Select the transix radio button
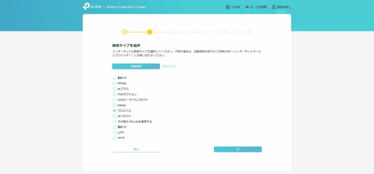Viewport: 374px width, 174px height. tap(114, 105)
